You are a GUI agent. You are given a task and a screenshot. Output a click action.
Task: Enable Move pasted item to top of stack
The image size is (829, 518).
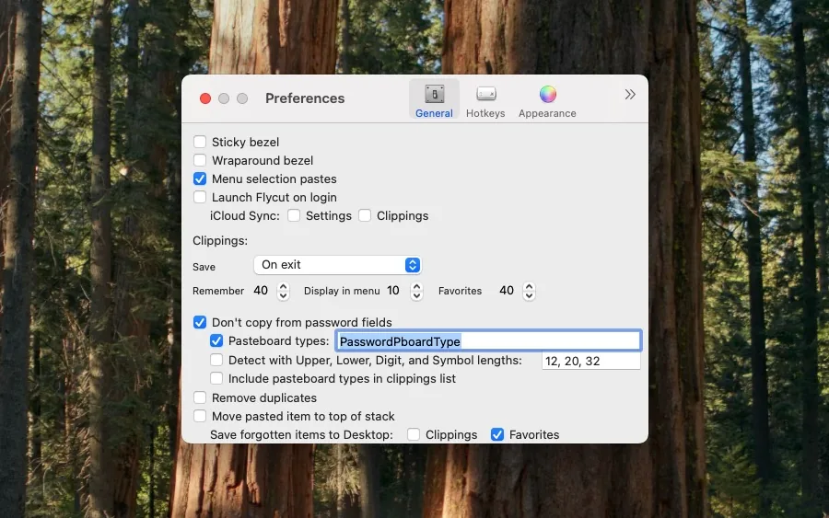(x=200, y=416)
